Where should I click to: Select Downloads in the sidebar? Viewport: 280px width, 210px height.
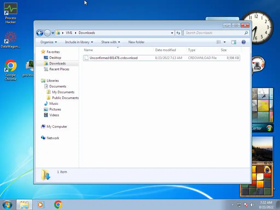pyautogui.click(x=57, y=63)
